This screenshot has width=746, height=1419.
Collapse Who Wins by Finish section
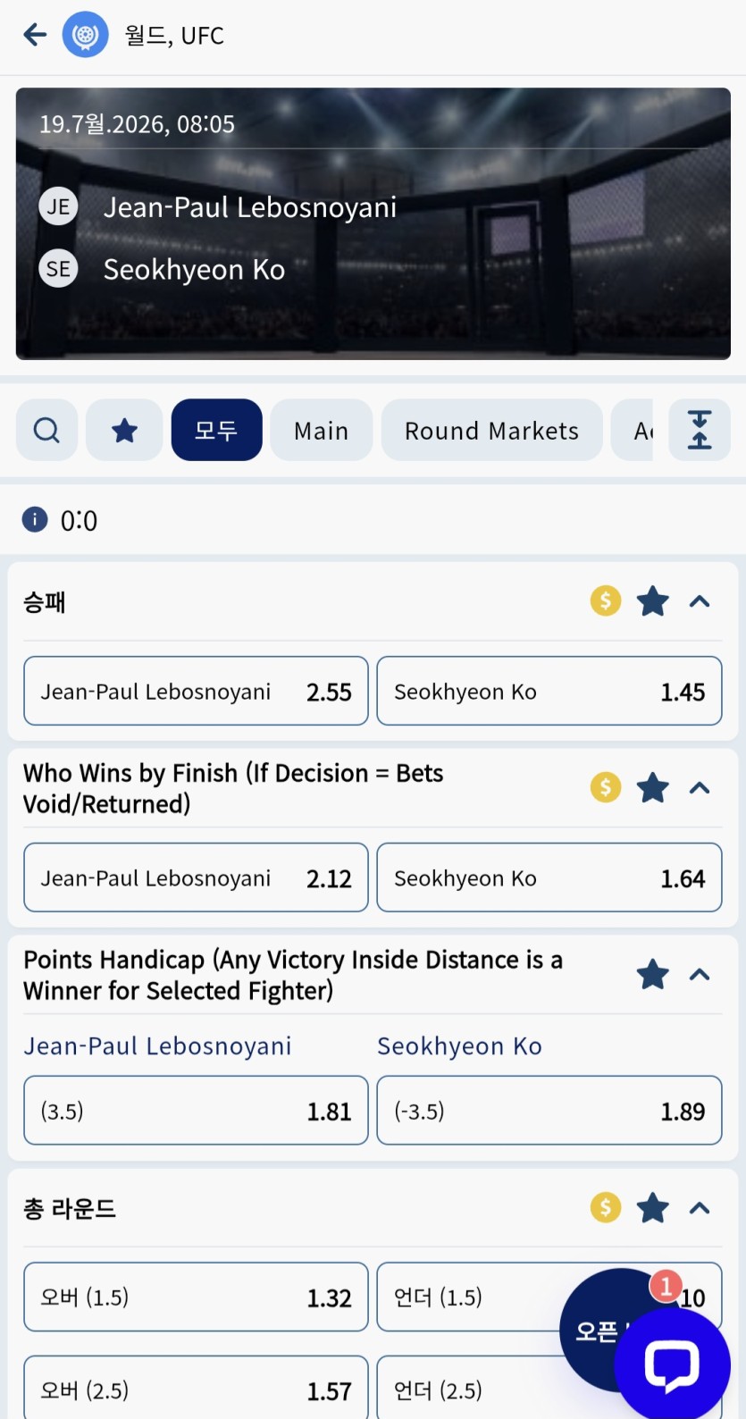coord(700,788)
